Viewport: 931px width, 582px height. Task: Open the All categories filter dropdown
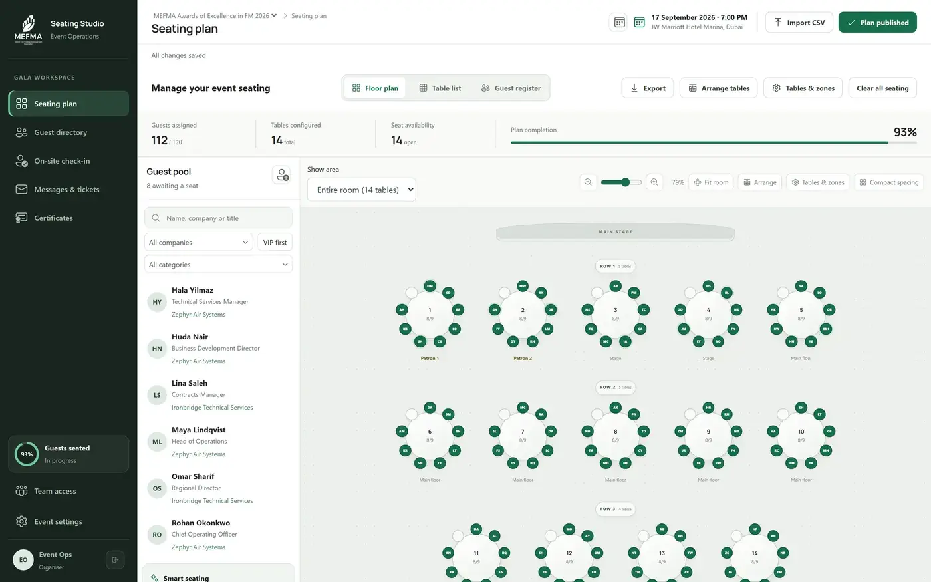click(x=218, y=265)
